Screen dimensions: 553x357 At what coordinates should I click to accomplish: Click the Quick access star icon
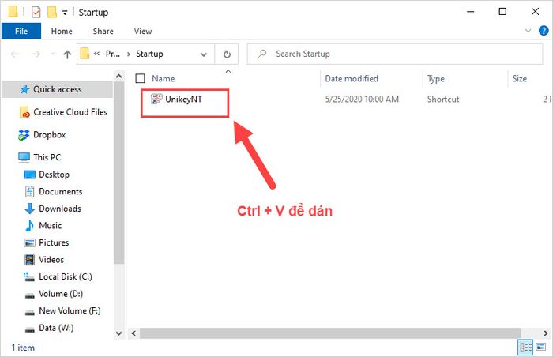point(24,89)
